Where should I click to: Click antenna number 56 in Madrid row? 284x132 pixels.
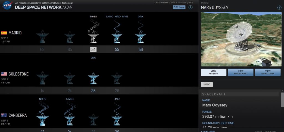click(141, 49)
